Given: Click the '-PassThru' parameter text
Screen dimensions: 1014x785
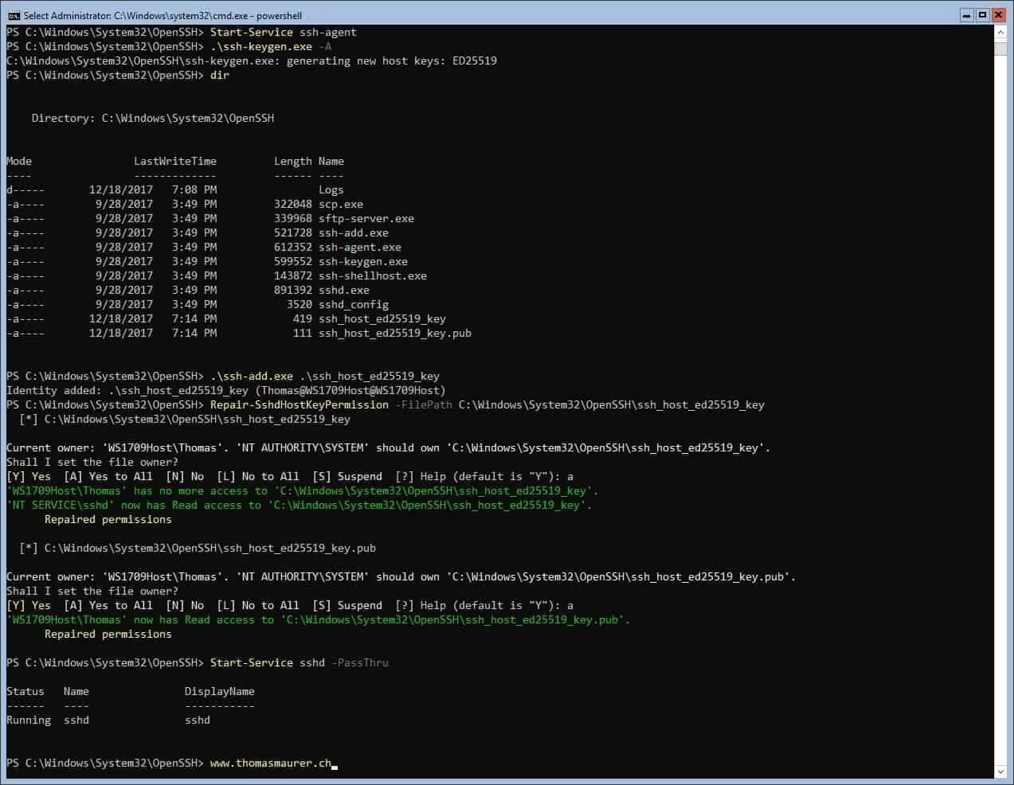Looking at the screenshot, I should coord(360,663).
